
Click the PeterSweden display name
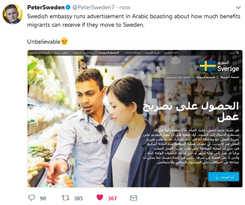46,7
